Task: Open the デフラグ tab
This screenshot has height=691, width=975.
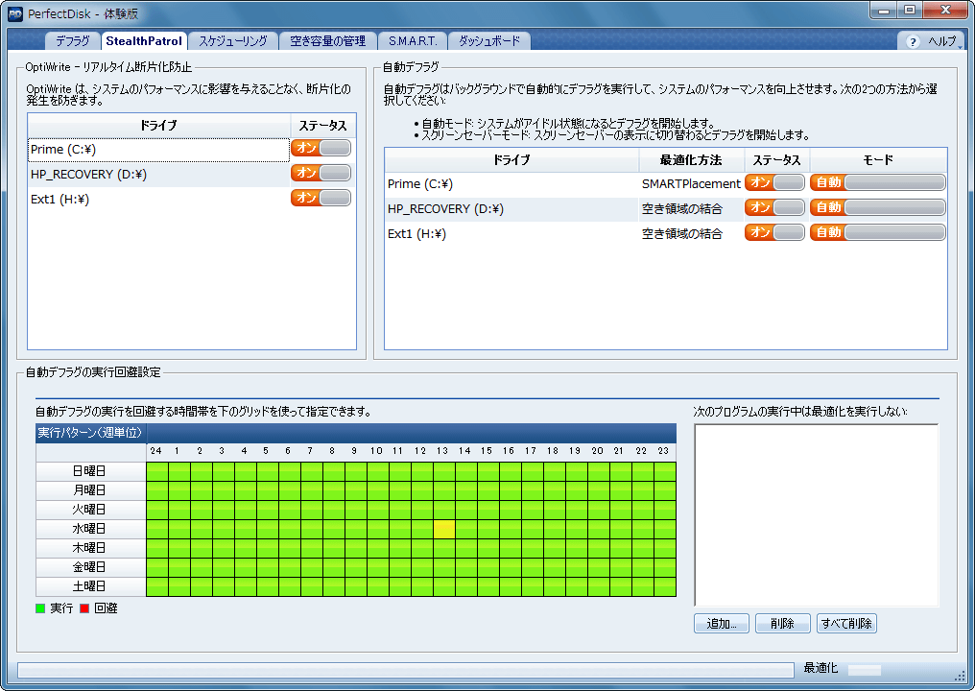Action: coord(73,41)
